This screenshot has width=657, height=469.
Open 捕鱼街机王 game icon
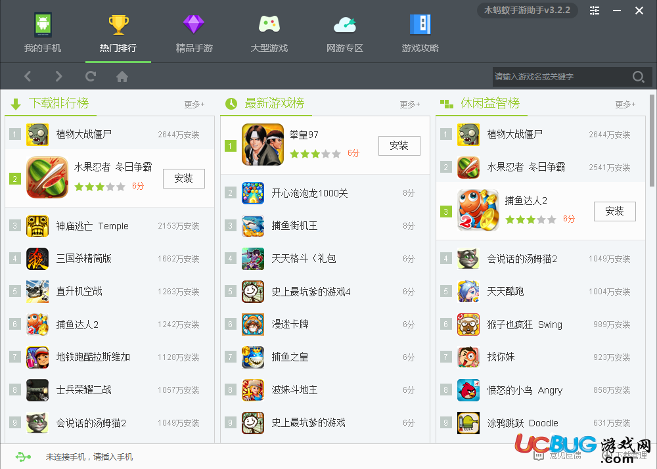[253, 226]
